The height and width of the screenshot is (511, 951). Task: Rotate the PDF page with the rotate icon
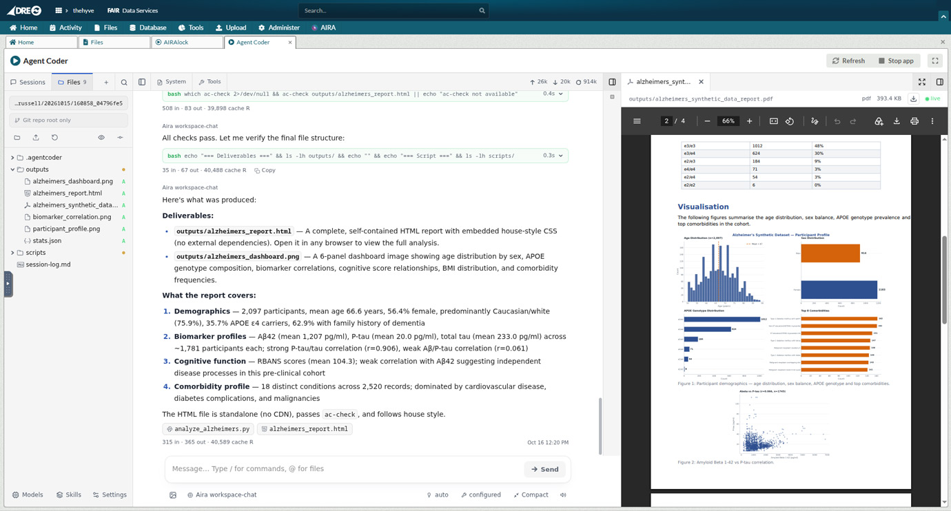pyautogui.click(x=790, y=121)
